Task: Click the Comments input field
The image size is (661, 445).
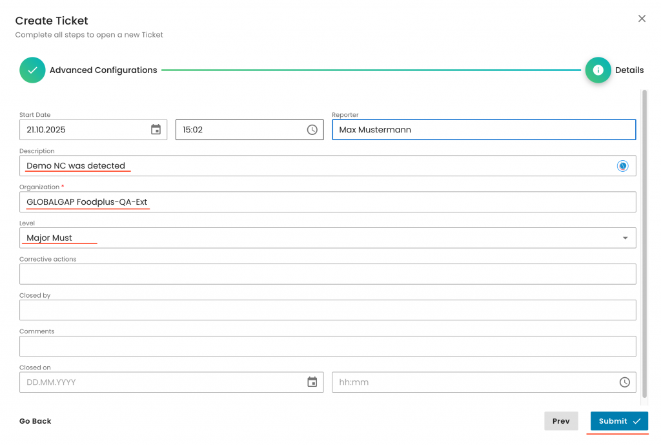Action: coord(327,347)
